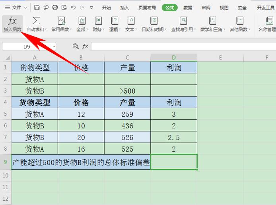Open the Logical (逻辑) functions icon

pos(115,21)
